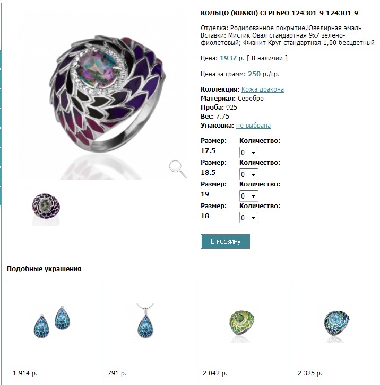Choose packaging via не выбрана link
Screen dimensions: 380x385
(253, 125)
